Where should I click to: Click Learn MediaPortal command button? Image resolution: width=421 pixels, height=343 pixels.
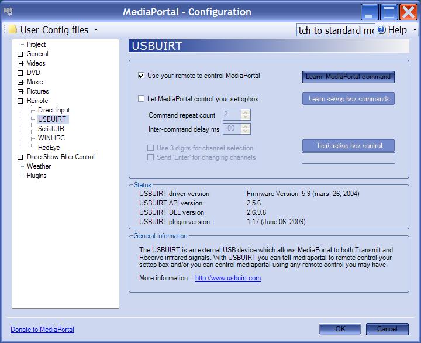click(348, 77)
